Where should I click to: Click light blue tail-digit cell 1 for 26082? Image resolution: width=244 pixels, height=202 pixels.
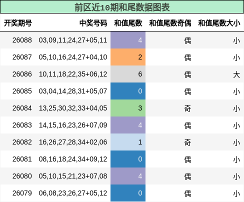[x=128, y=142]
